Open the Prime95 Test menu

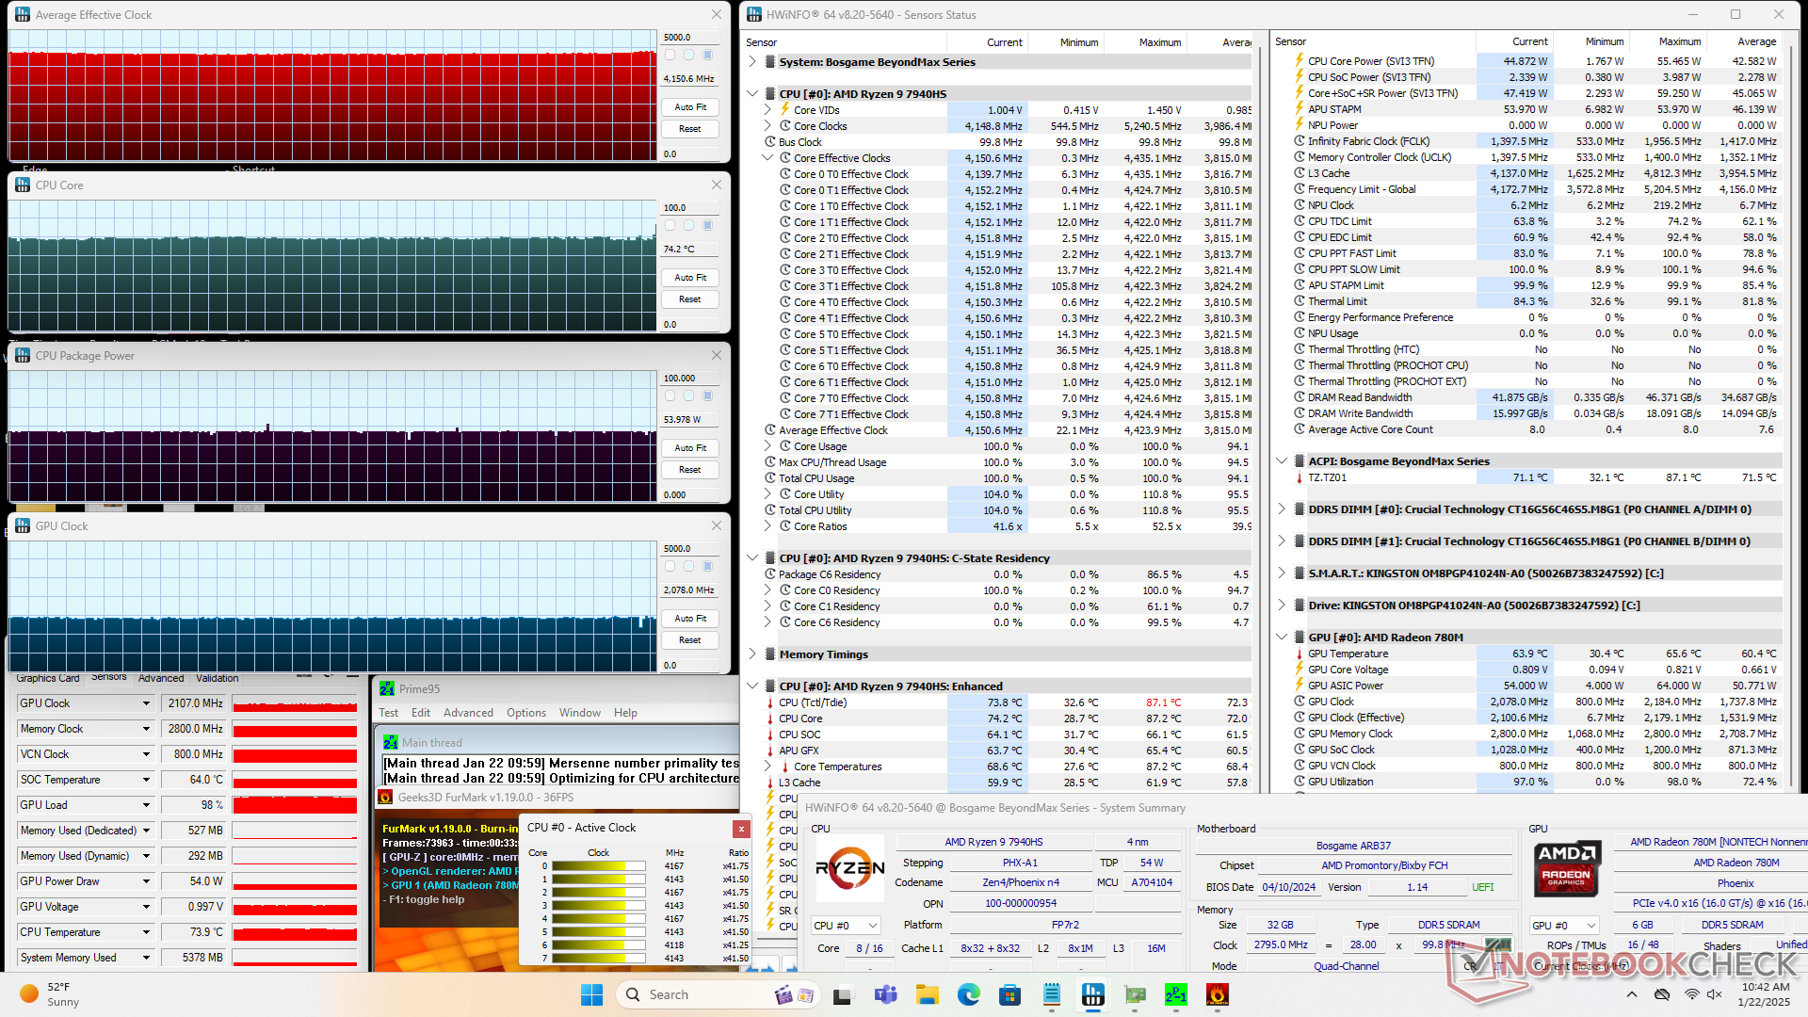[388, 713]
